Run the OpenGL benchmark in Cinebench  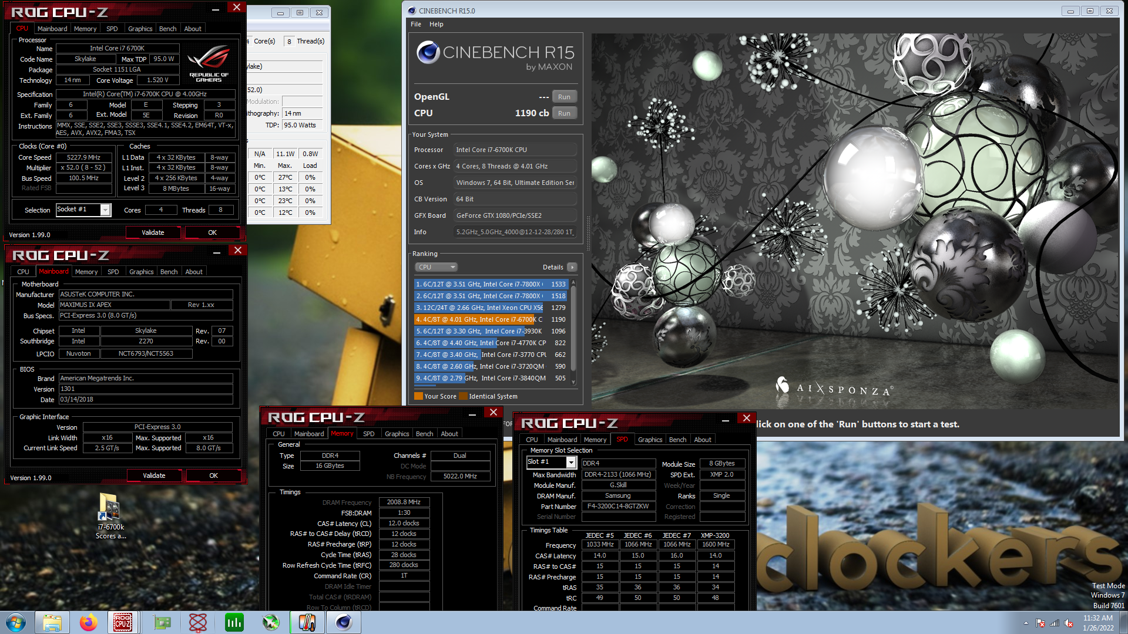(564, 97)
